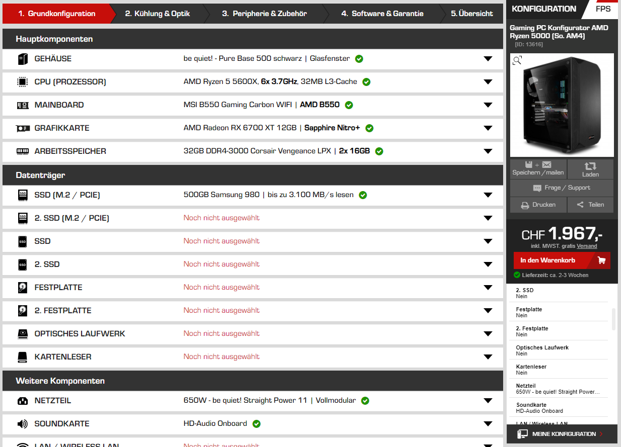
Task: Go to 2. Kühlung & Optik step
Action: click(158, 14)
